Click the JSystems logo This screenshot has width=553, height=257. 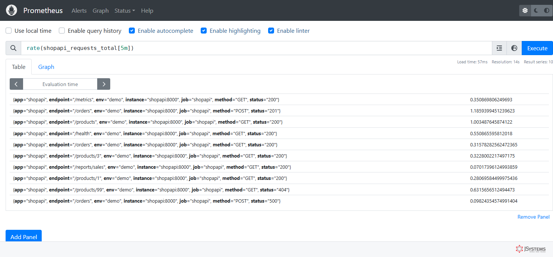[x=531, y=249]
